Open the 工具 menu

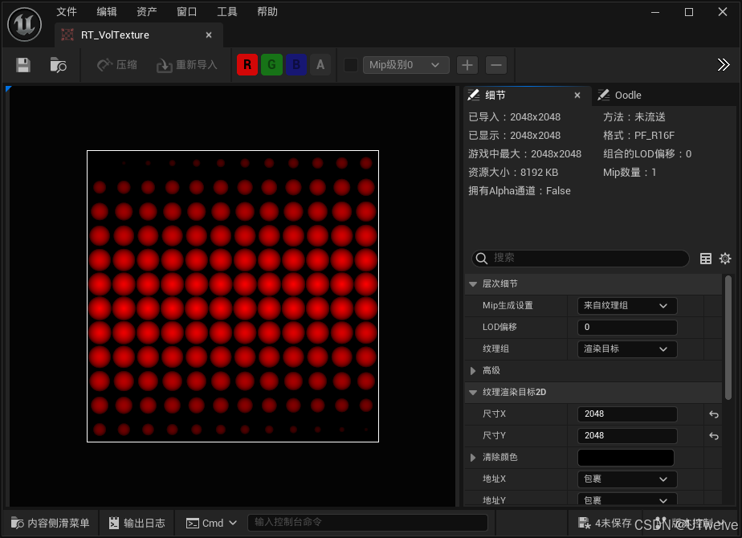(x=227, y=11)
